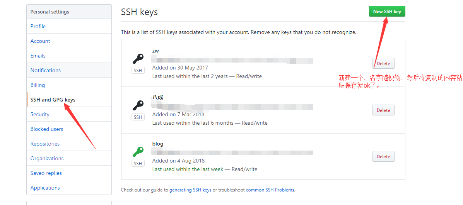
Task: Open the Security settings
Action: point(40,114)
